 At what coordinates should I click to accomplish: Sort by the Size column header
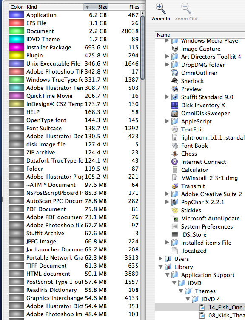[96, 7]
